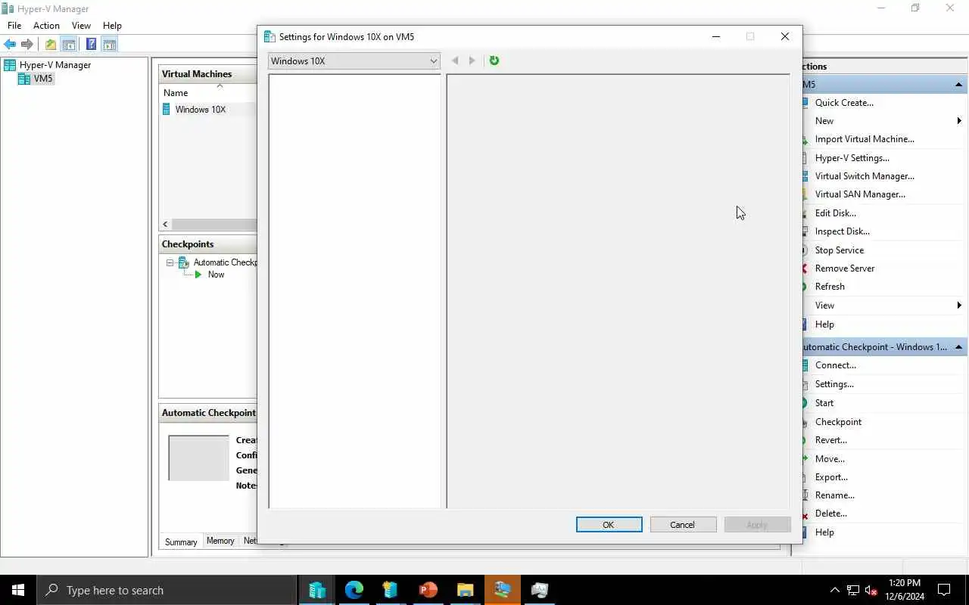This screenshot has width=969, height=605.
Task: Expand the New submenu arrow in Actions
Action: [x=959, y=121]
